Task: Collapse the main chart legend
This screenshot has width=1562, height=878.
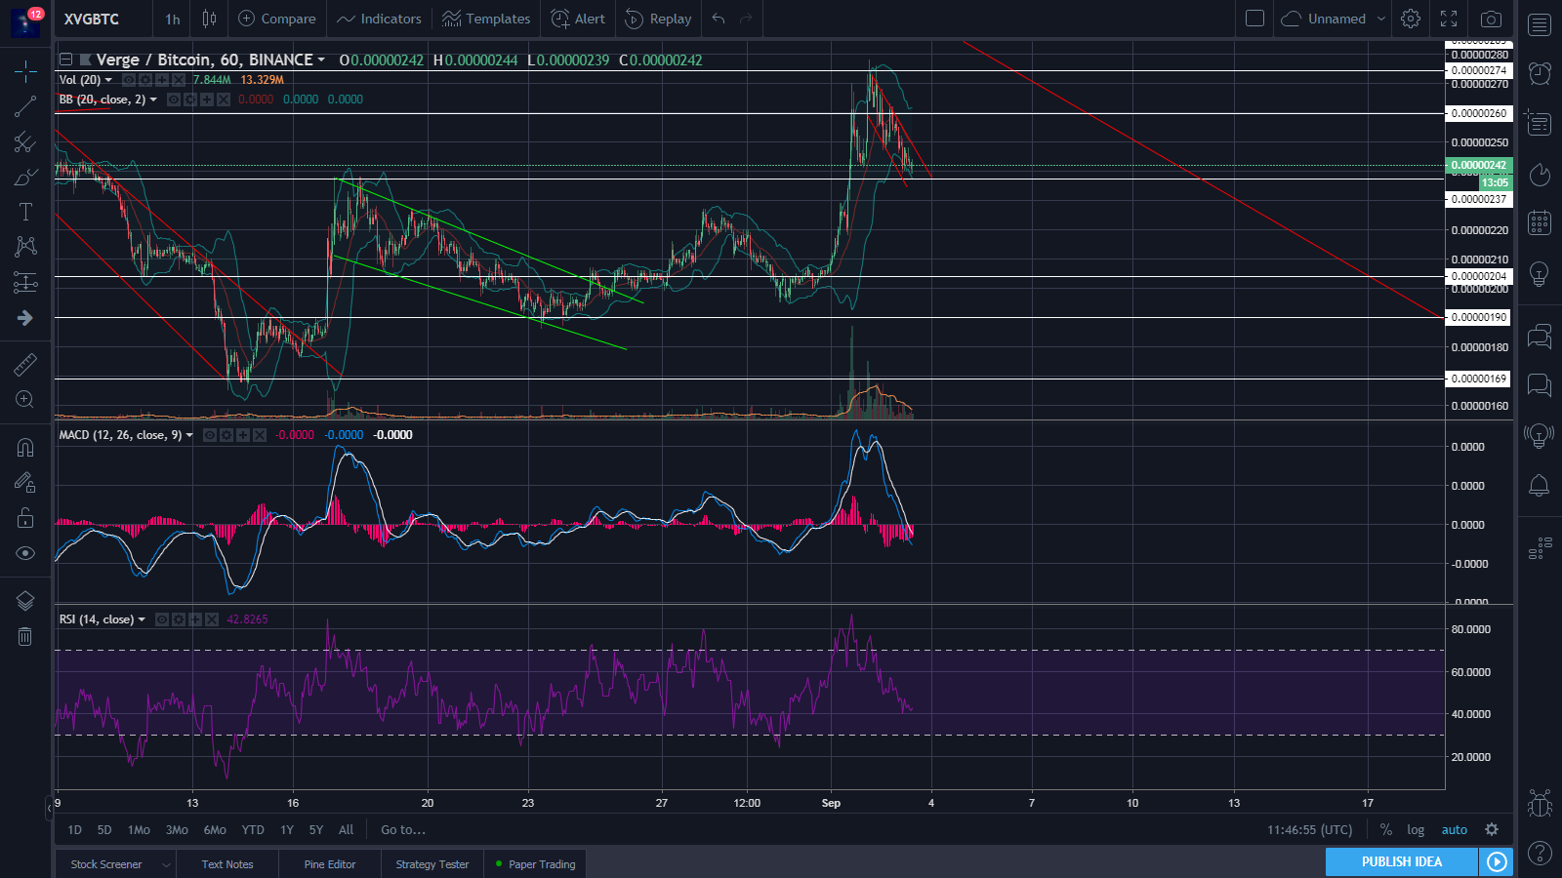Action: pyautogui.click(x=65, y=60)
